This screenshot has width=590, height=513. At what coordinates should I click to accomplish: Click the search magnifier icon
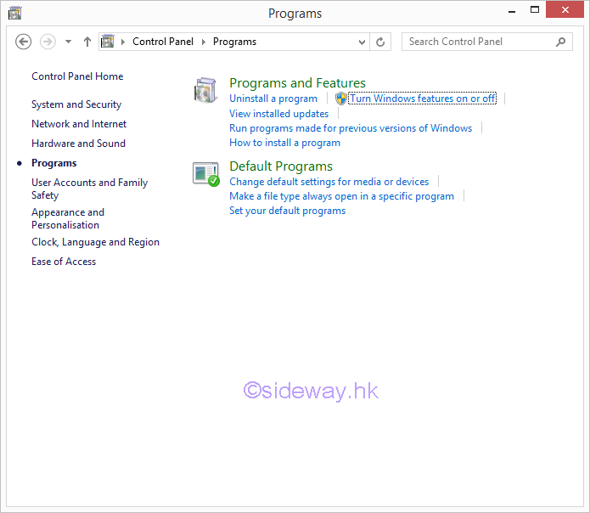560,42
